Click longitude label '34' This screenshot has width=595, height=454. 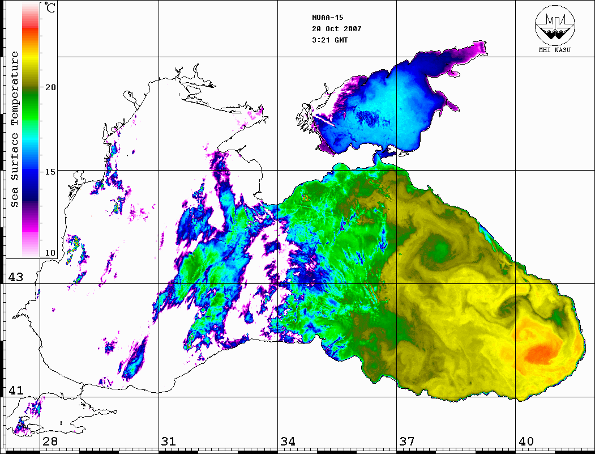[288, 442]
